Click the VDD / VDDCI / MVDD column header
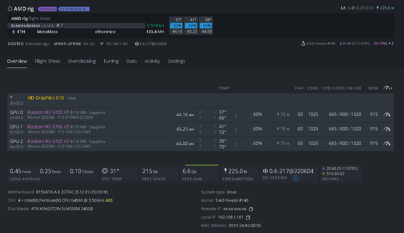This screenshot has width=404, height=233. point(341,88)
